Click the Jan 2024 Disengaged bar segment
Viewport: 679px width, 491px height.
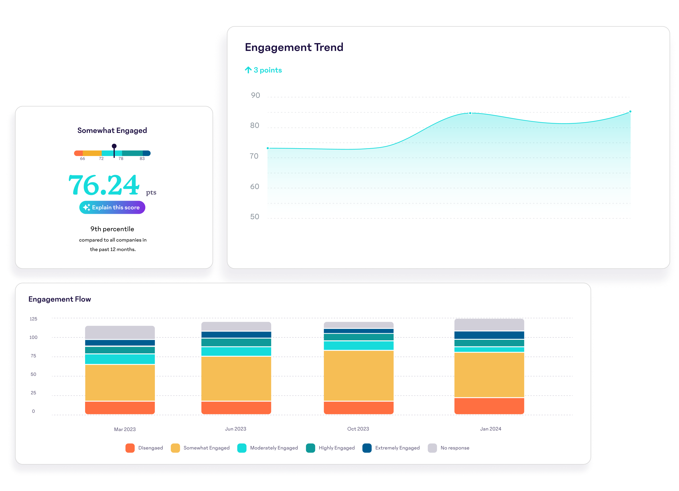[x=489, y=406]
